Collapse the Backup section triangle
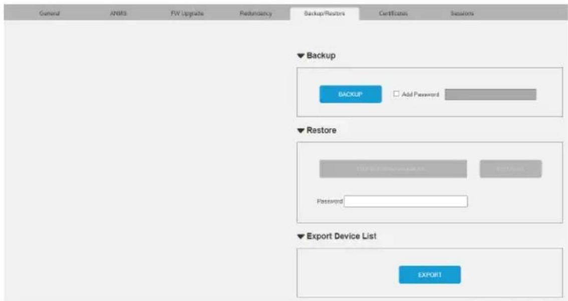The image size is (568, 301). click(x=301, y=56)
